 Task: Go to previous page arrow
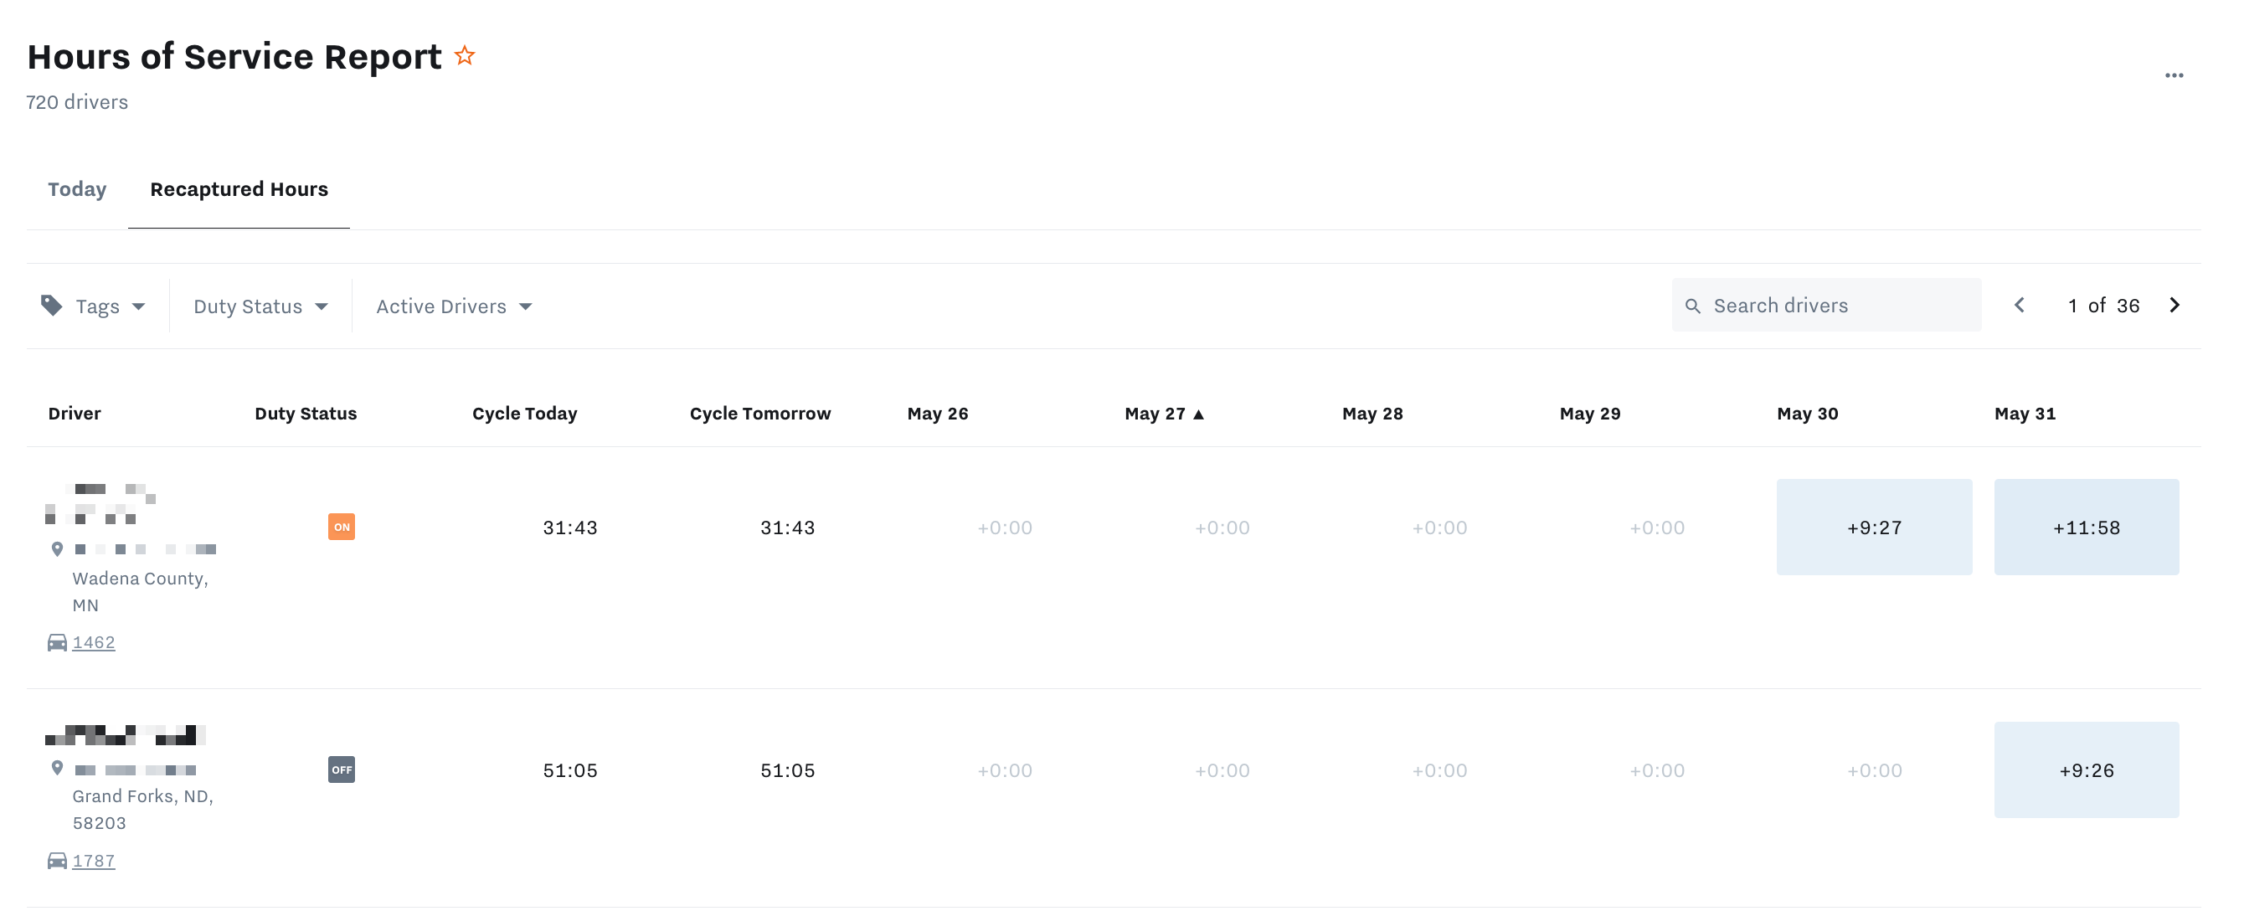pos(2019,305)
